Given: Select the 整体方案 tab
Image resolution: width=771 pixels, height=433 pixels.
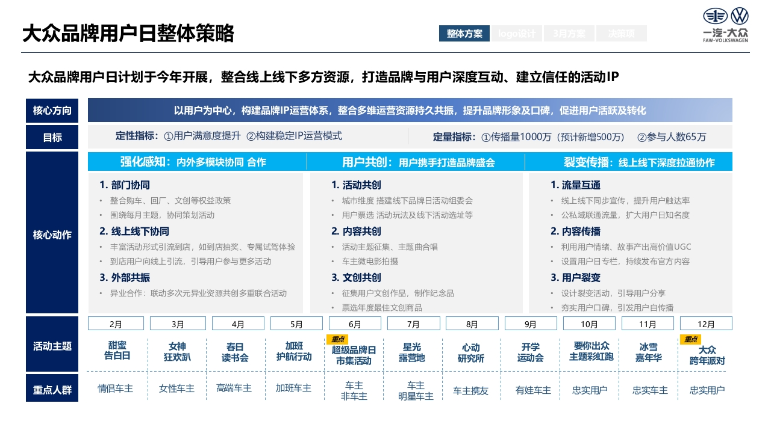Looking at the screenshot, I should click(464, 34).
